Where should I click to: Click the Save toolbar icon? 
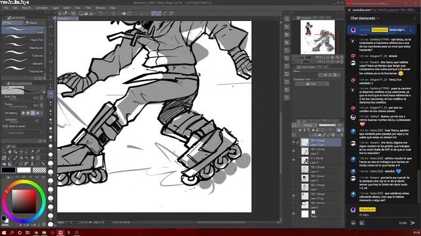point(91,13)
